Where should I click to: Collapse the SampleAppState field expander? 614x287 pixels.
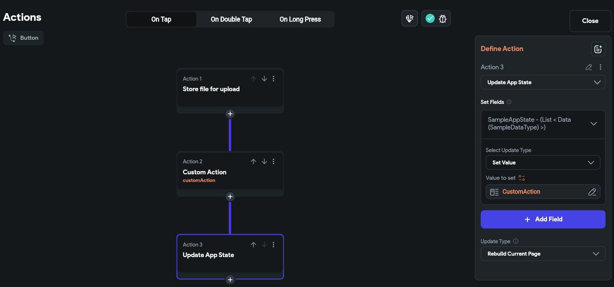594,124
